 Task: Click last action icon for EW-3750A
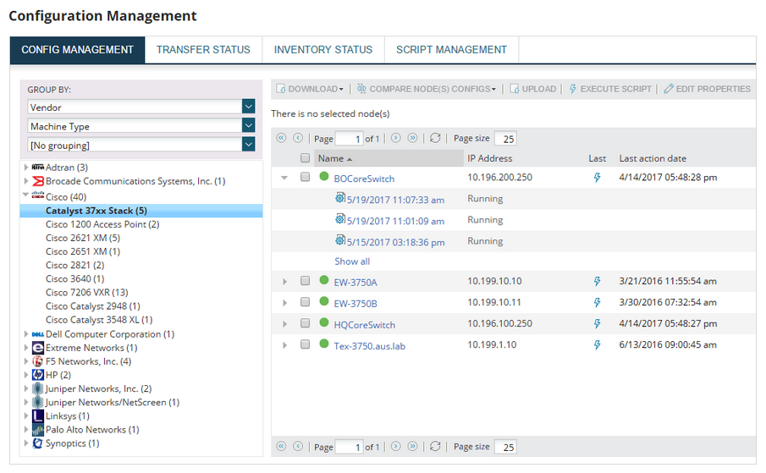click(x=597, y=281)
